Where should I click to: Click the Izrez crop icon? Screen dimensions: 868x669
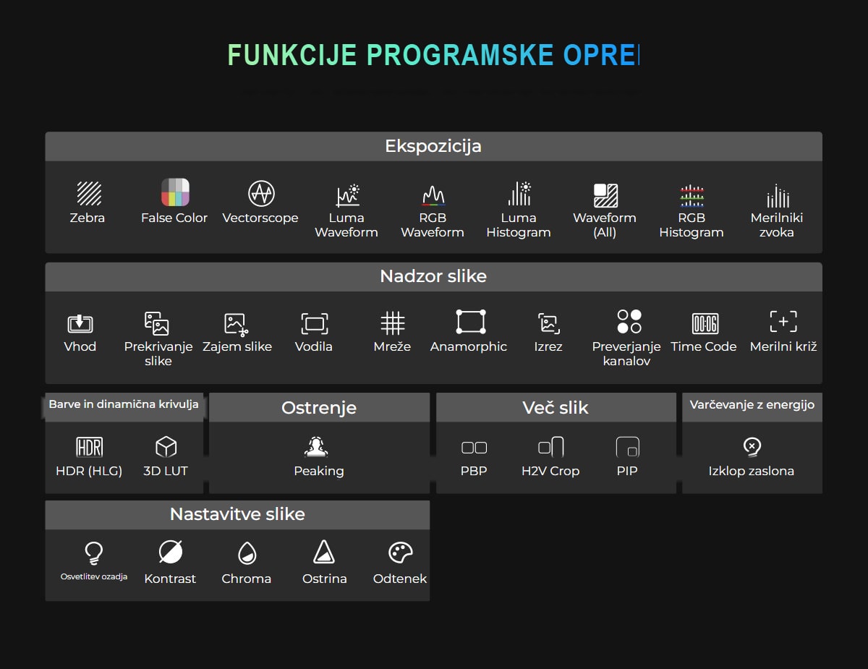(548, 323)
